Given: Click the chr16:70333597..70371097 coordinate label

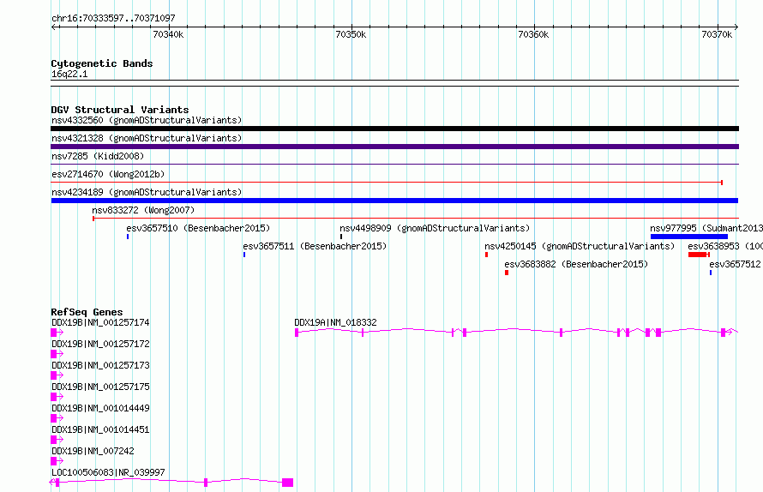Looking at the screenshot, I should coord(113,19).
